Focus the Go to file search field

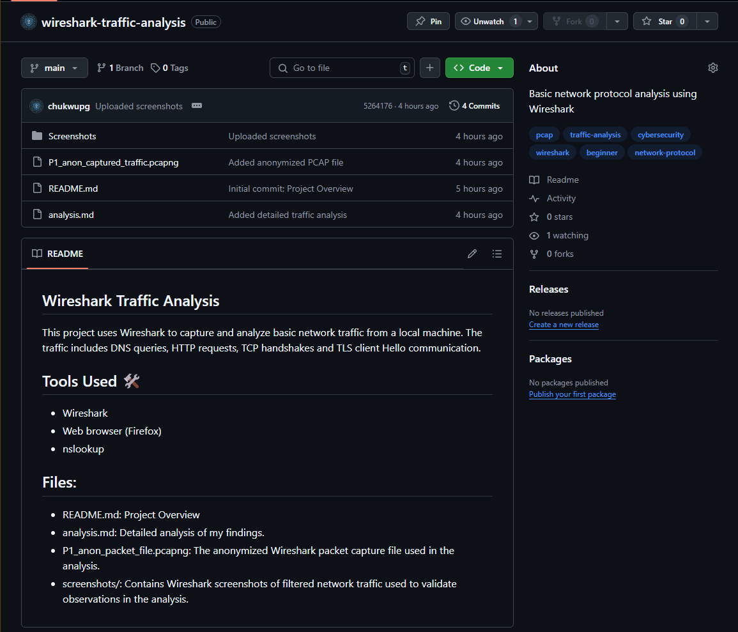click(x=342, y=68)
